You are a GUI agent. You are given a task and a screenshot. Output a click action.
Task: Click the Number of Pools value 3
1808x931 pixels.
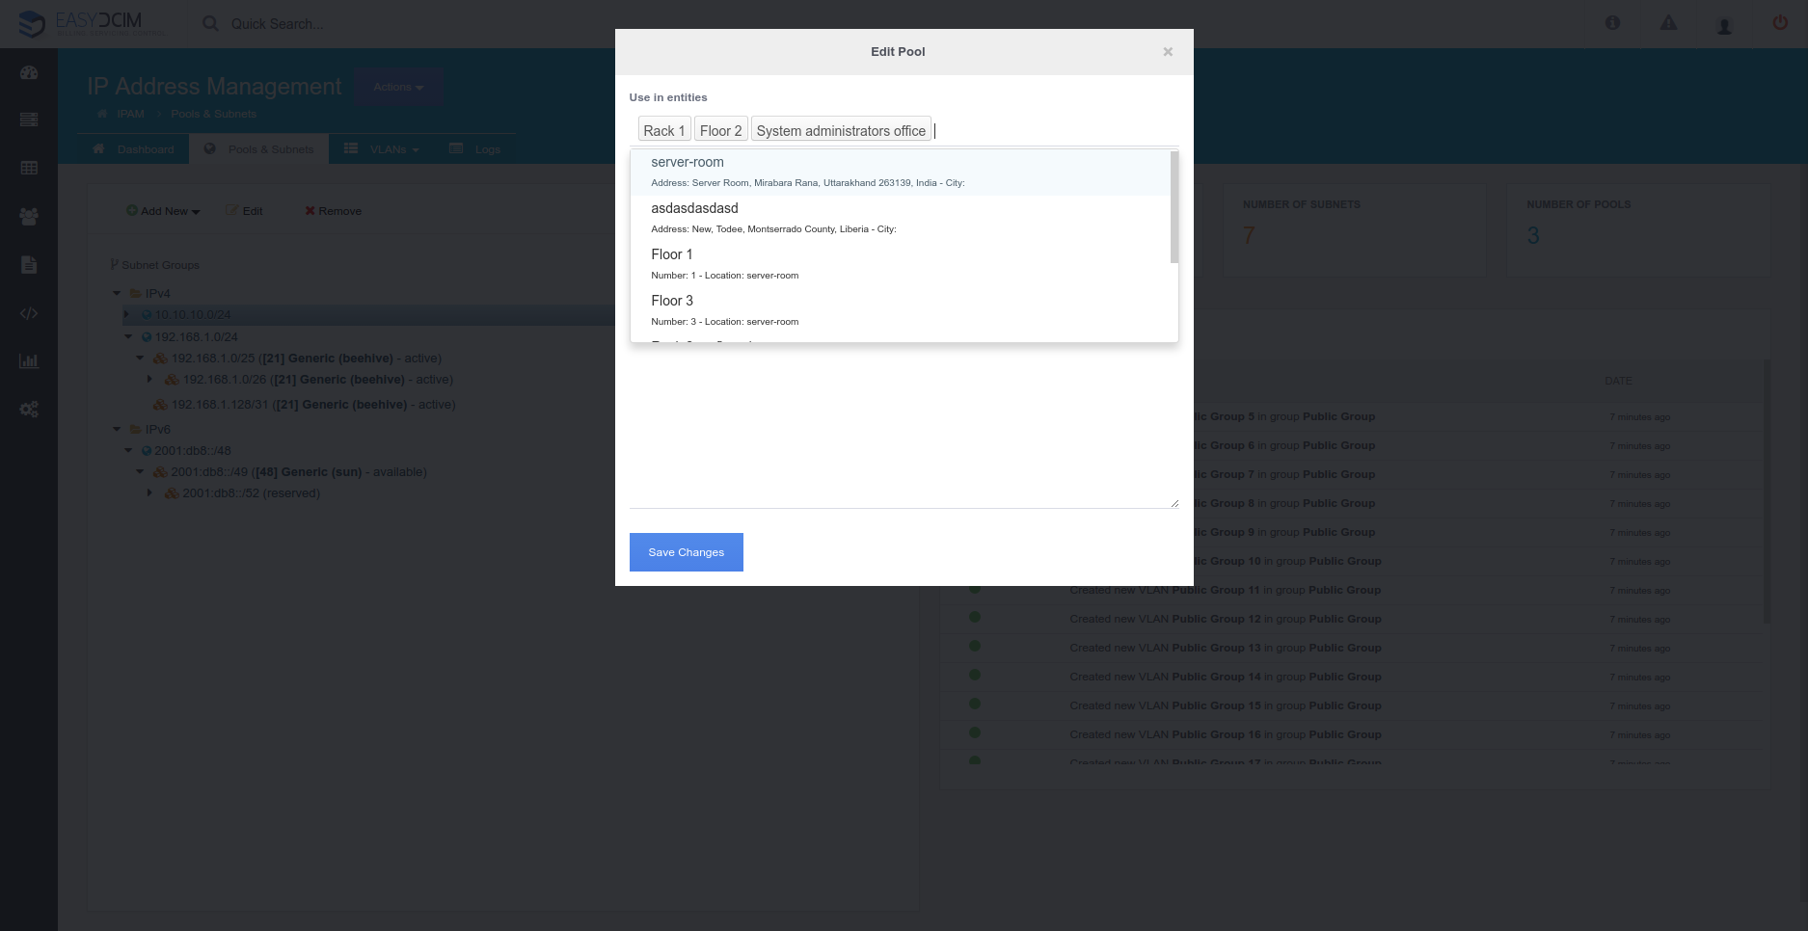click(1533, 236)
